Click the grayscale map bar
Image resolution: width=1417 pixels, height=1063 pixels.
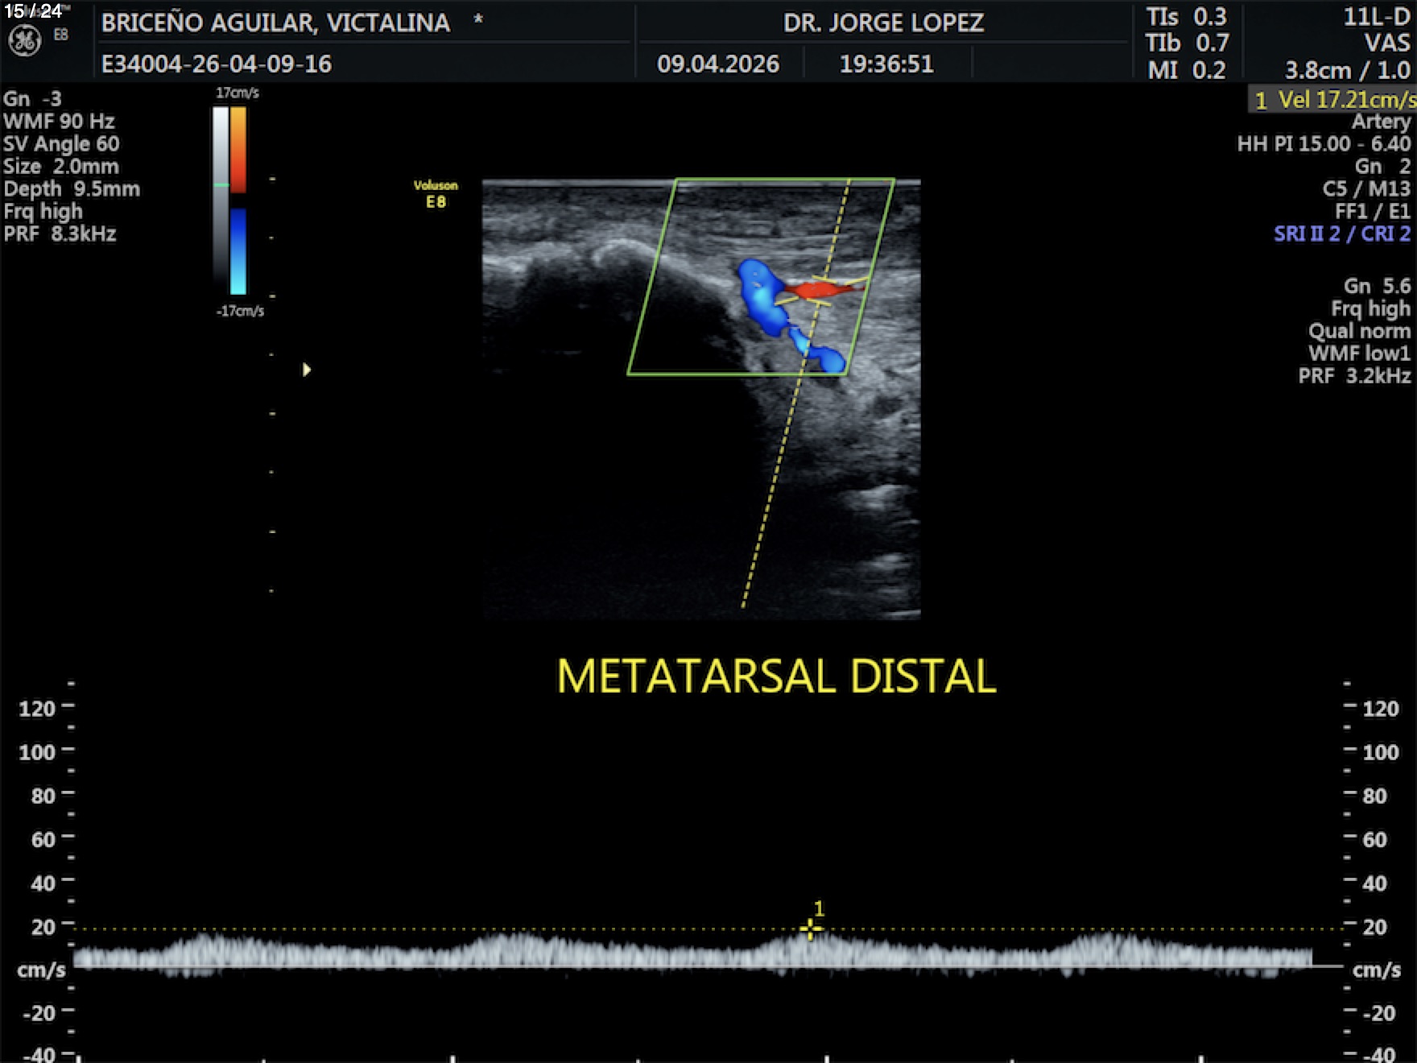(221, 193)
